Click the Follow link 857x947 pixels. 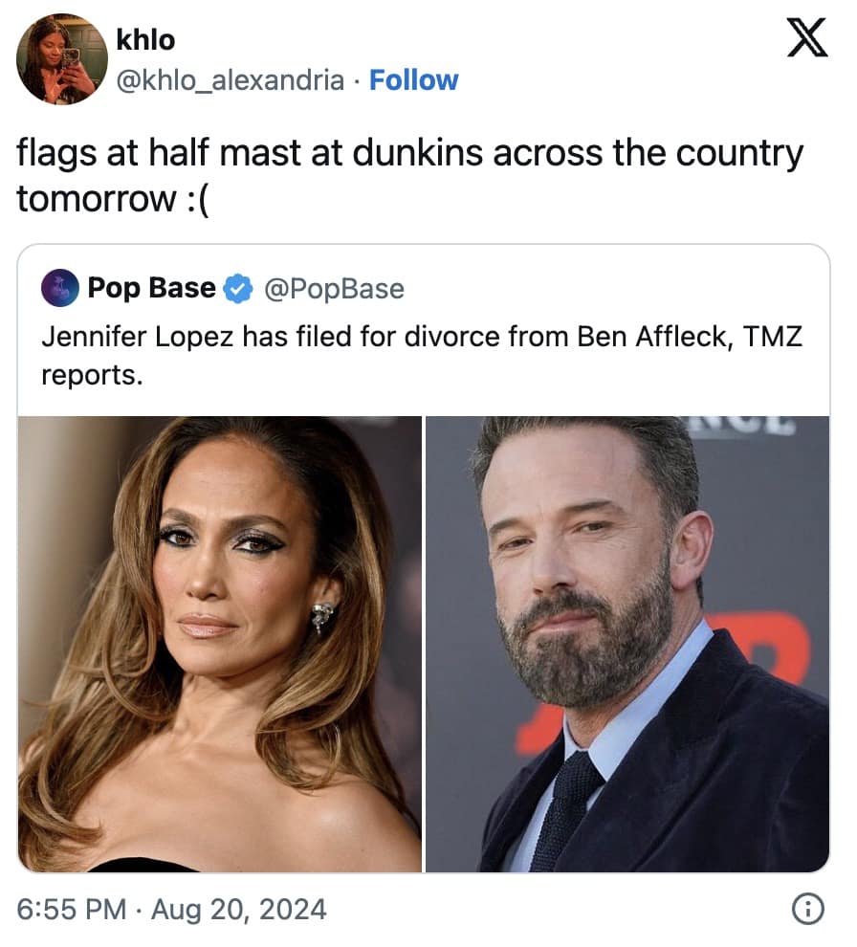coord(413,80)
